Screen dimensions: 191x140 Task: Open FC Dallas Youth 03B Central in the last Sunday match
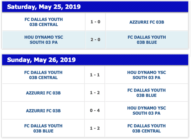(147, 128)
